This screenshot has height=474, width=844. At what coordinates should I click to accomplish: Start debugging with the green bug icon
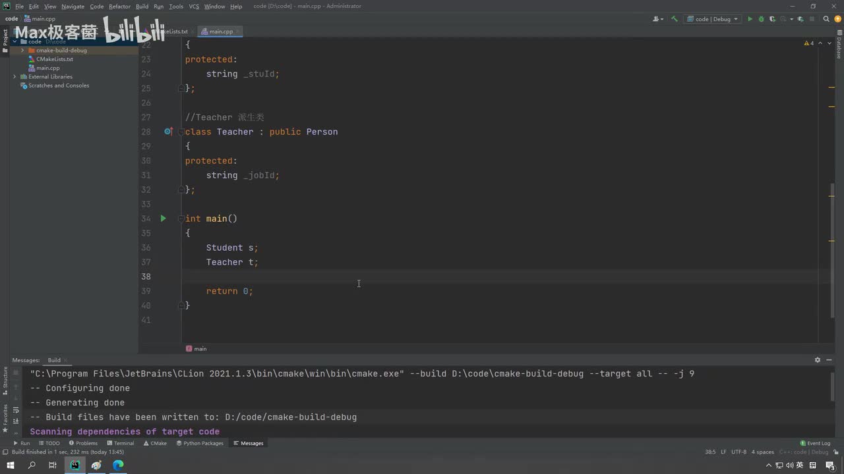[x=761, y=19]
